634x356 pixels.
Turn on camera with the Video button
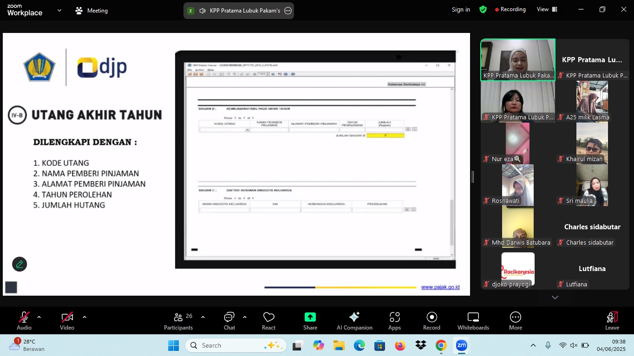click(x=67, y=321)
